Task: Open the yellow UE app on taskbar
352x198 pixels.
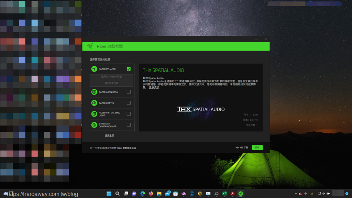Action: click(x=200, y=194)
